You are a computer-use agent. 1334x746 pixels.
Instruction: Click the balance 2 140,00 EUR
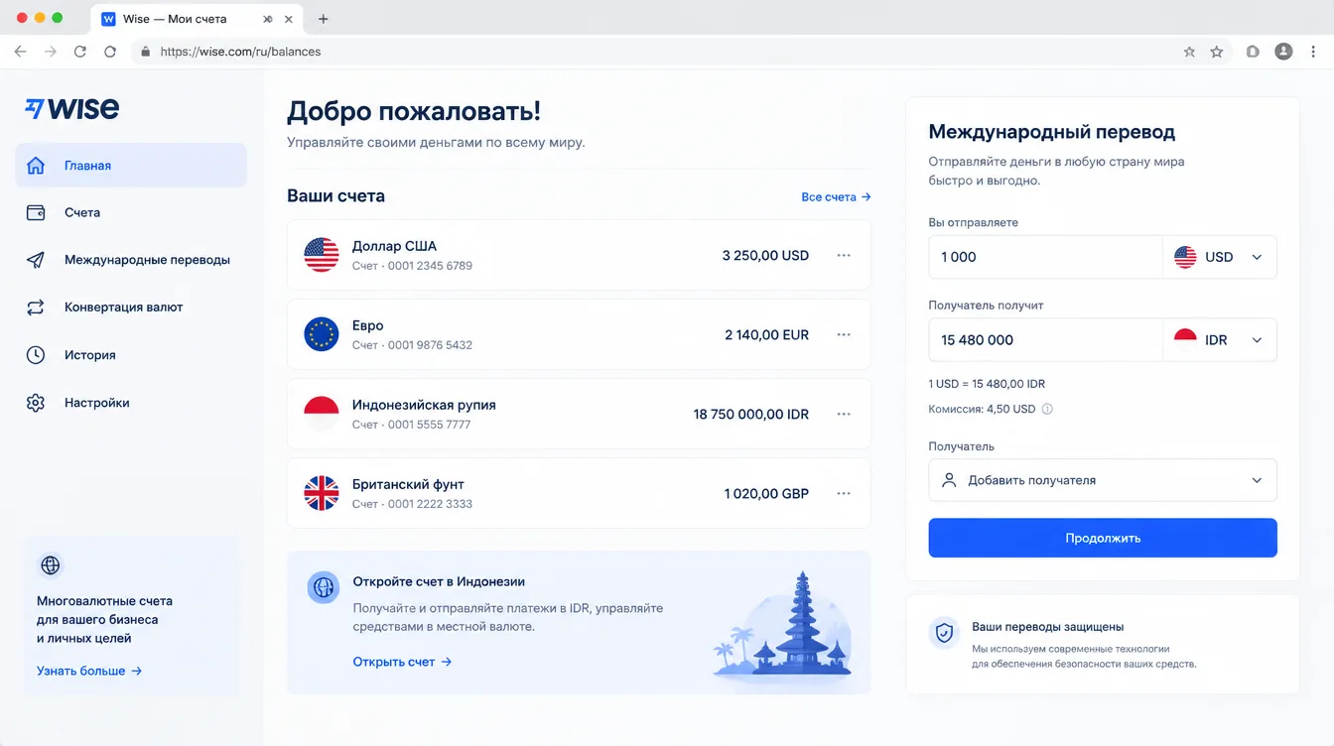767,334
